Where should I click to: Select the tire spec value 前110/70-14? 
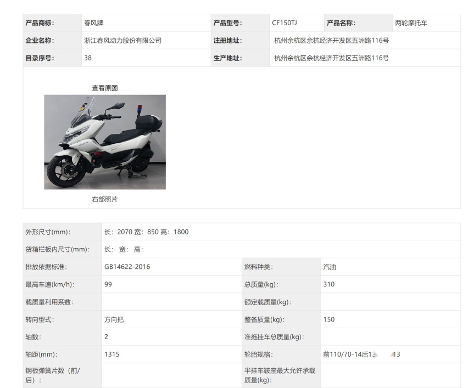[342, 355]
